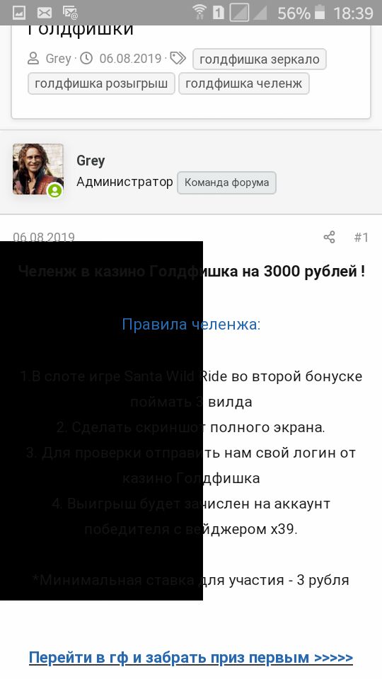Open Grey's avatar picture
The image size is (382, 679).
[x=37, y=169]
